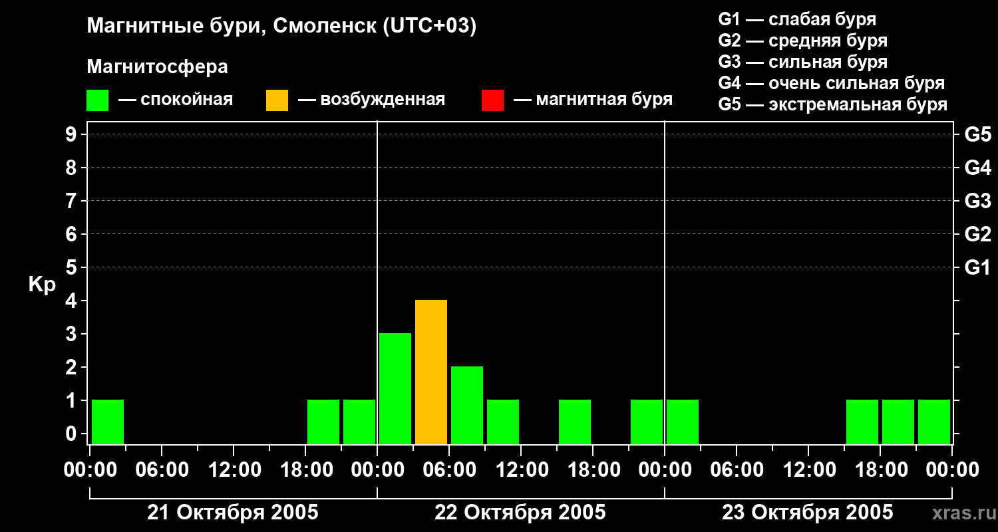Select the green Kp 2 bar on 22 October
Screen dimensions: 998x532
tap(467, 406)
